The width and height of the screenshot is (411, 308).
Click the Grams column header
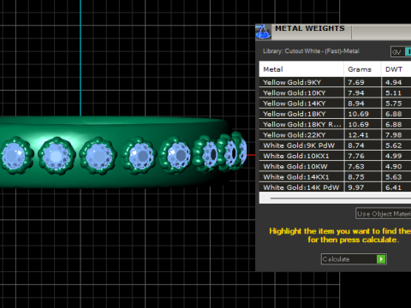click(362, 69)
